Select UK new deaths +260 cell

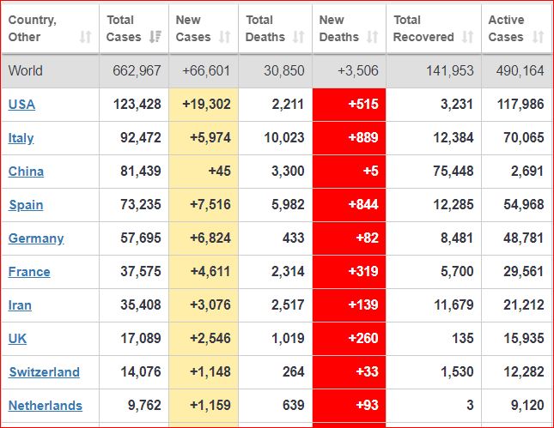pyautogui.click(x=349, y=339)
